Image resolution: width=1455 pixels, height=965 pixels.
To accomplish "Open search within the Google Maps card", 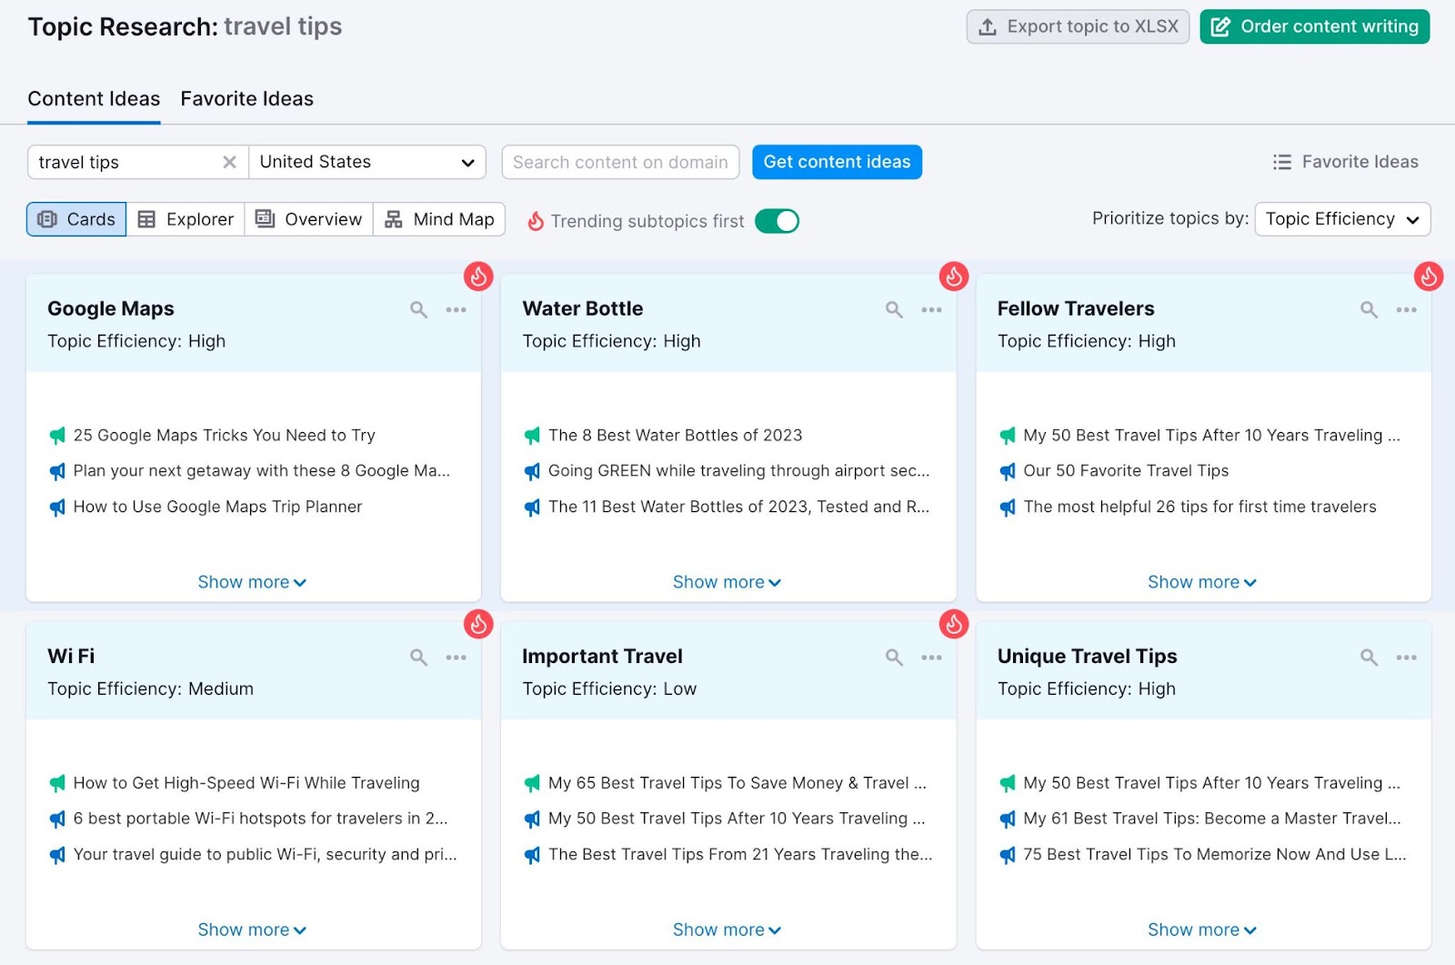I will (x=418, y=309).
